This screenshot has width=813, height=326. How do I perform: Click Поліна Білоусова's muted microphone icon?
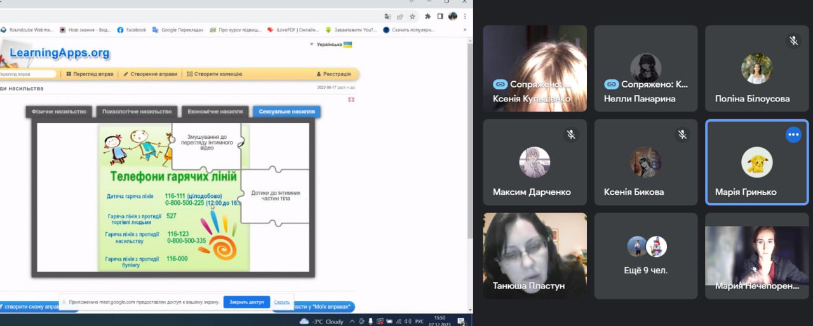tap(793, 41)
